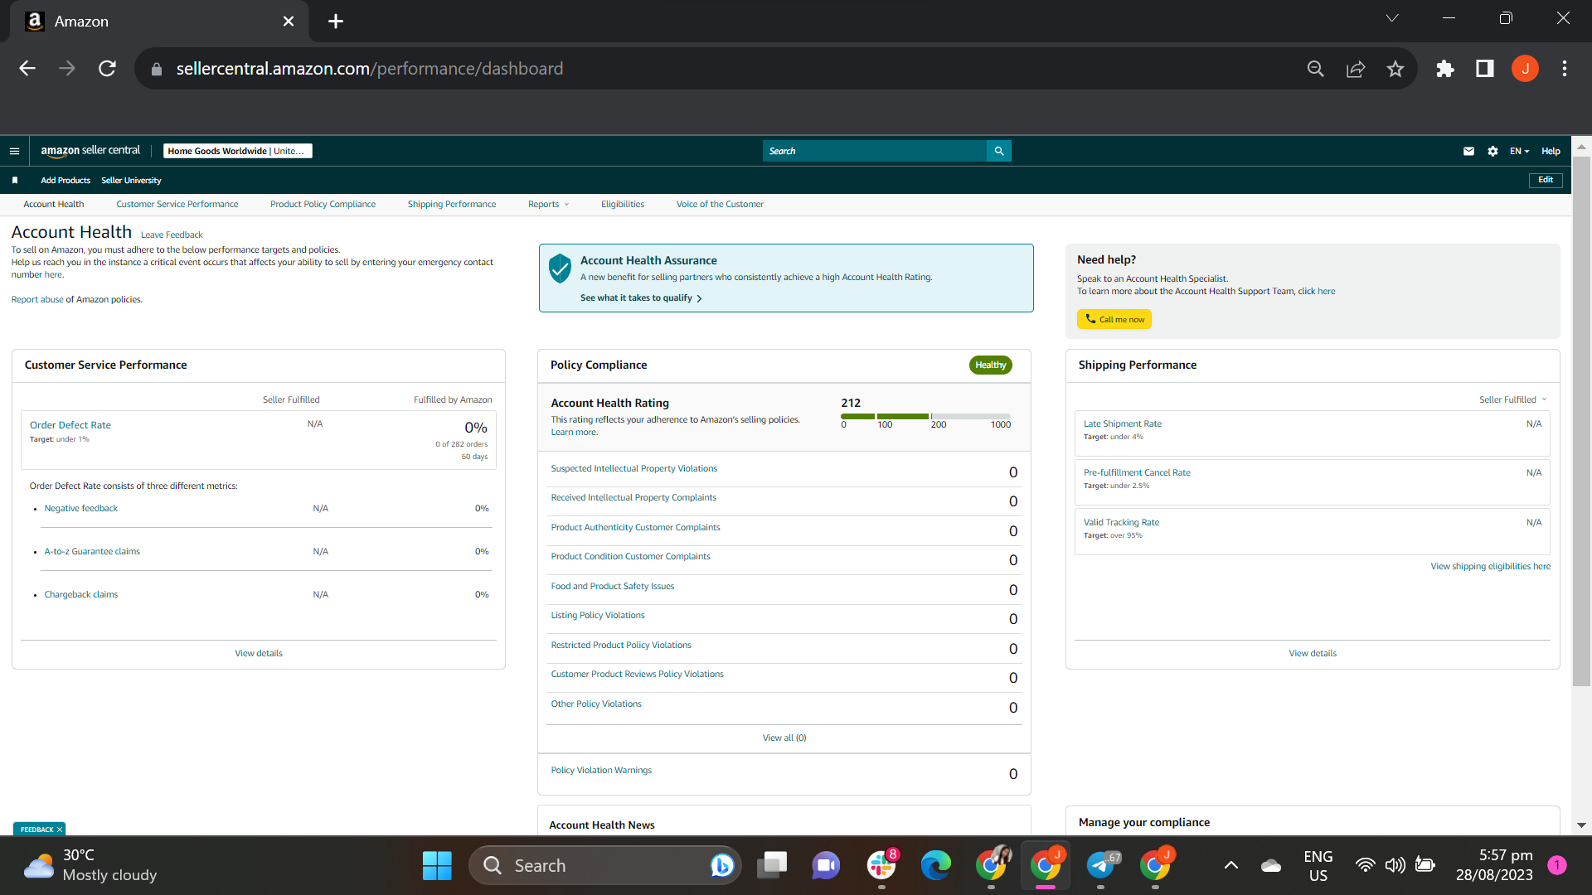Go to the Product Policy Compliance tab
This screenshot has height=895, width=1592.
point(323,205)
